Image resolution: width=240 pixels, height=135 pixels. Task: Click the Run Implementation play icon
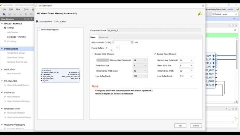(5, 112)
